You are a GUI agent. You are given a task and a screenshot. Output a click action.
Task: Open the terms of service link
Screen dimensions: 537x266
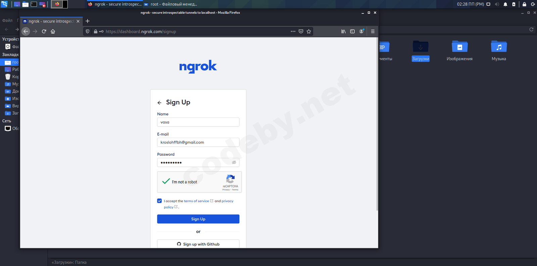tap(196, 201)
